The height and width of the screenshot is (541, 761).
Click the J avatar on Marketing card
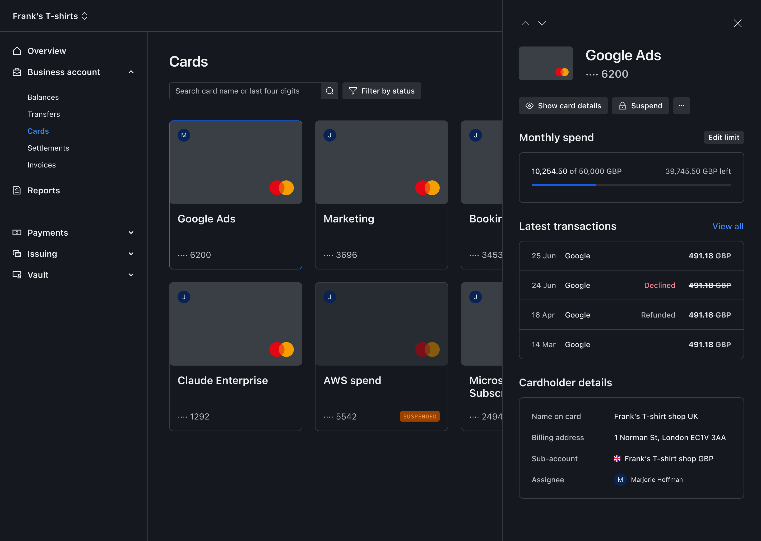330,135
